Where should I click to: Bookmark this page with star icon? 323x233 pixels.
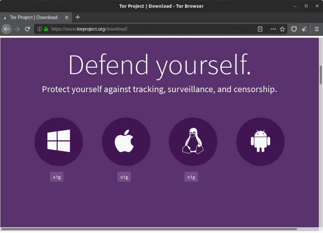click(x=283, y=29)
